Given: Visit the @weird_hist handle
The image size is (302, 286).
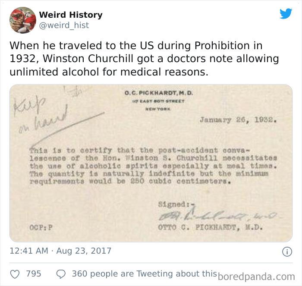Looking at the screenshot, I should (x=64, y=25).
